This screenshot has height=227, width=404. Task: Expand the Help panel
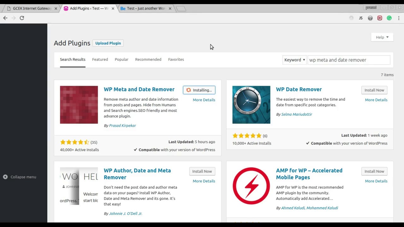coord(382,37)
